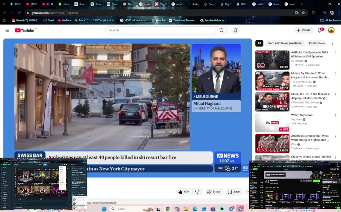Screen dimensions: 341x212
Task: Open Microsoft Store from taskbar
Action: pos(213,209)
